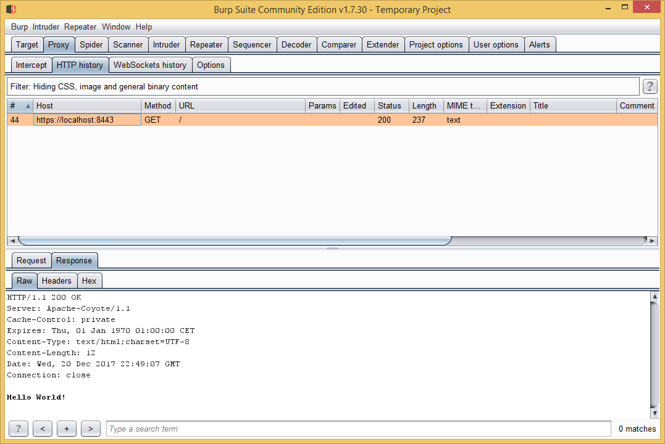Switch to the Headers view tab
Viewport: 665px width, 444px height.
click(56, 281)
